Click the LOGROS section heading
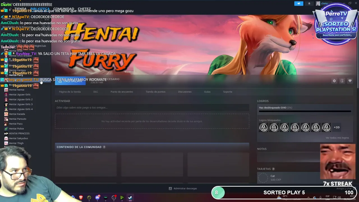 [263, 101]
